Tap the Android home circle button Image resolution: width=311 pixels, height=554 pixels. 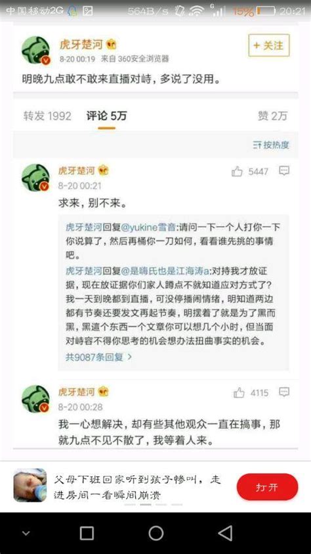155,533
